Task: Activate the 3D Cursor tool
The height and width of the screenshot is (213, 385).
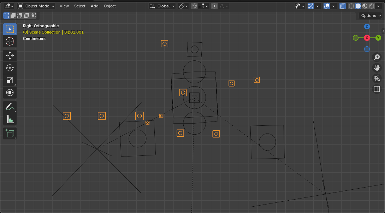Action: (x=10, y=42)
